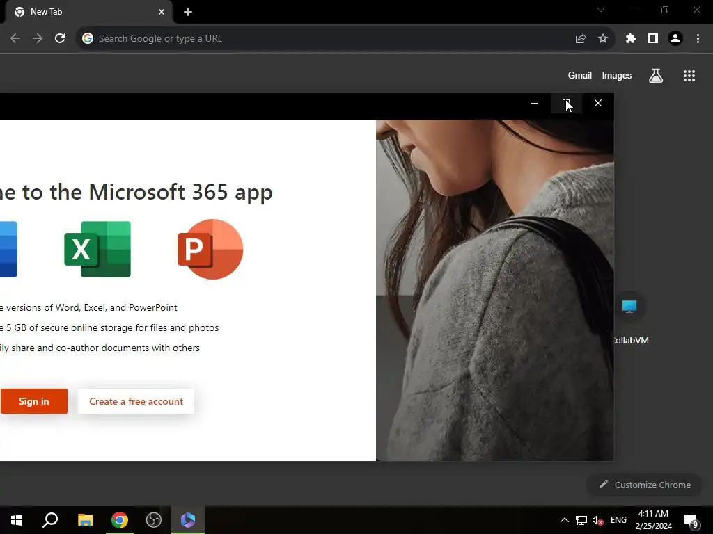Image resolution: width=713 pixels, height=534 pixels.
Task: Click the PowerPoint app icon
Action: point(210,249)
